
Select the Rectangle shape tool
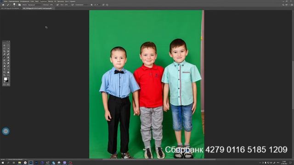[4, 72]
